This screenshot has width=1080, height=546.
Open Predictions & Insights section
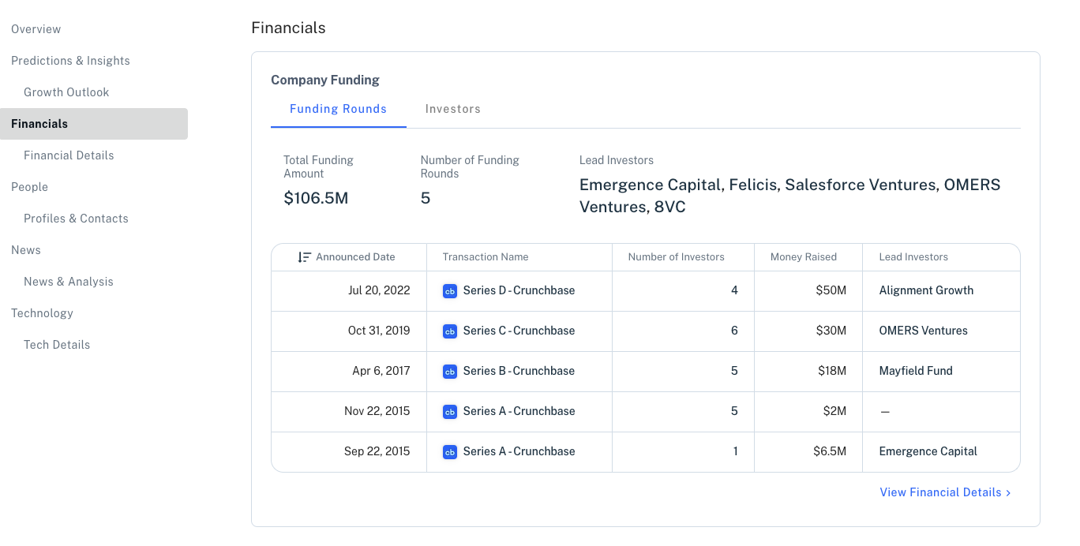[70, 61]
